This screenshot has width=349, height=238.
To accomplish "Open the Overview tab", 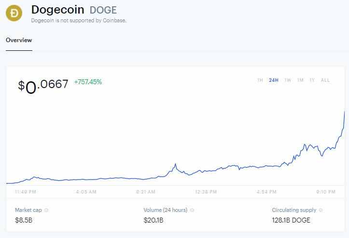I will [x=19, y=40].
